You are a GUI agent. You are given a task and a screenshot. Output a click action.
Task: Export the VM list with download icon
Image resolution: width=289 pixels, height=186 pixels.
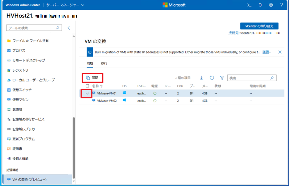click(x=202, y=78)
